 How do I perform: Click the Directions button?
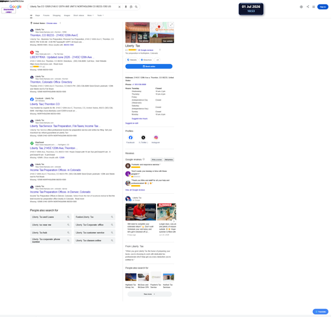tap(146, 60)
